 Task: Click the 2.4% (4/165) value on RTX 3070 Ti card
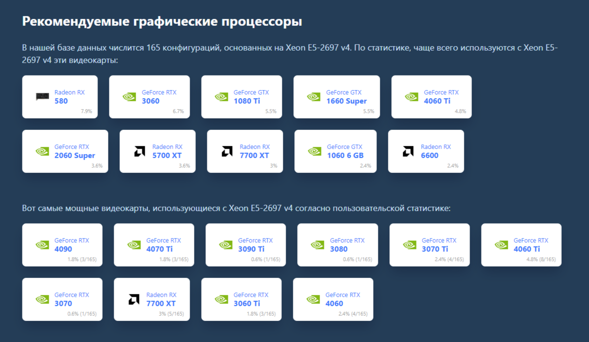pos(450,259)
